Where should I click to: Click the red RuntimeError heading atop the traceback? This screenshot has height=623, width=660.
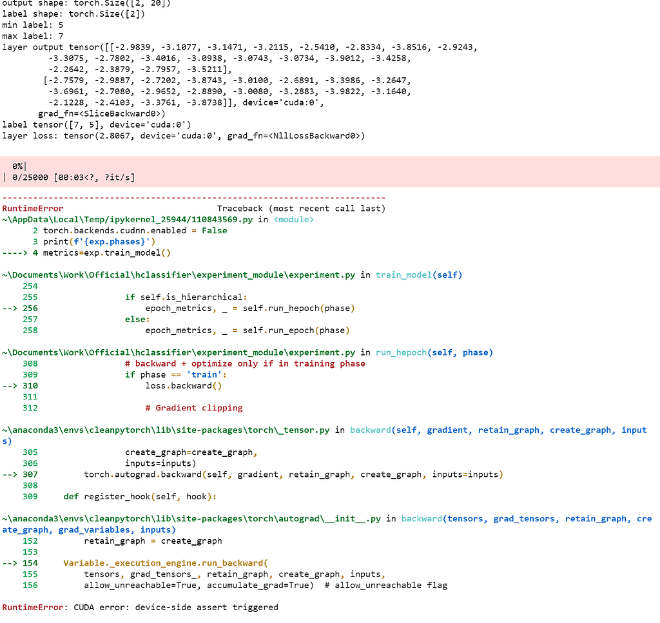pos(33,209)
